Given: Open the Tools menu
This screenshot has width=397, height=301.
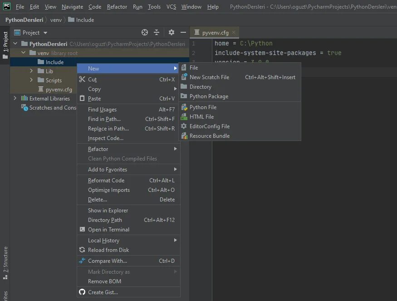Looking at the screenshot, I should click(154, 7).
